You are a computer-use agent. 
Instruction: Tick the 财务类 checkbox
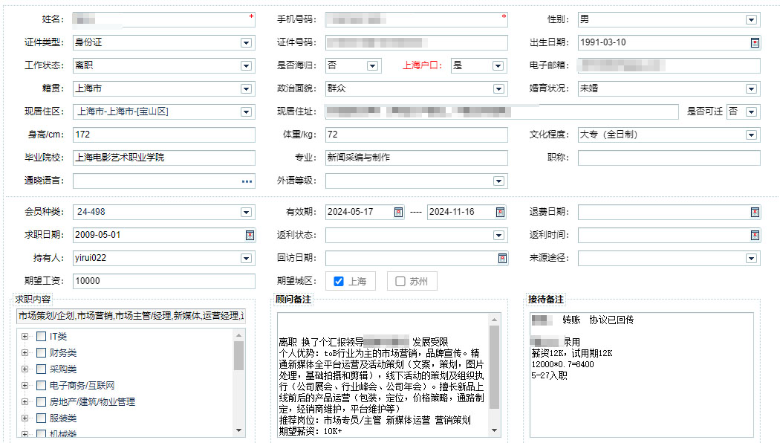click(42, 353)
